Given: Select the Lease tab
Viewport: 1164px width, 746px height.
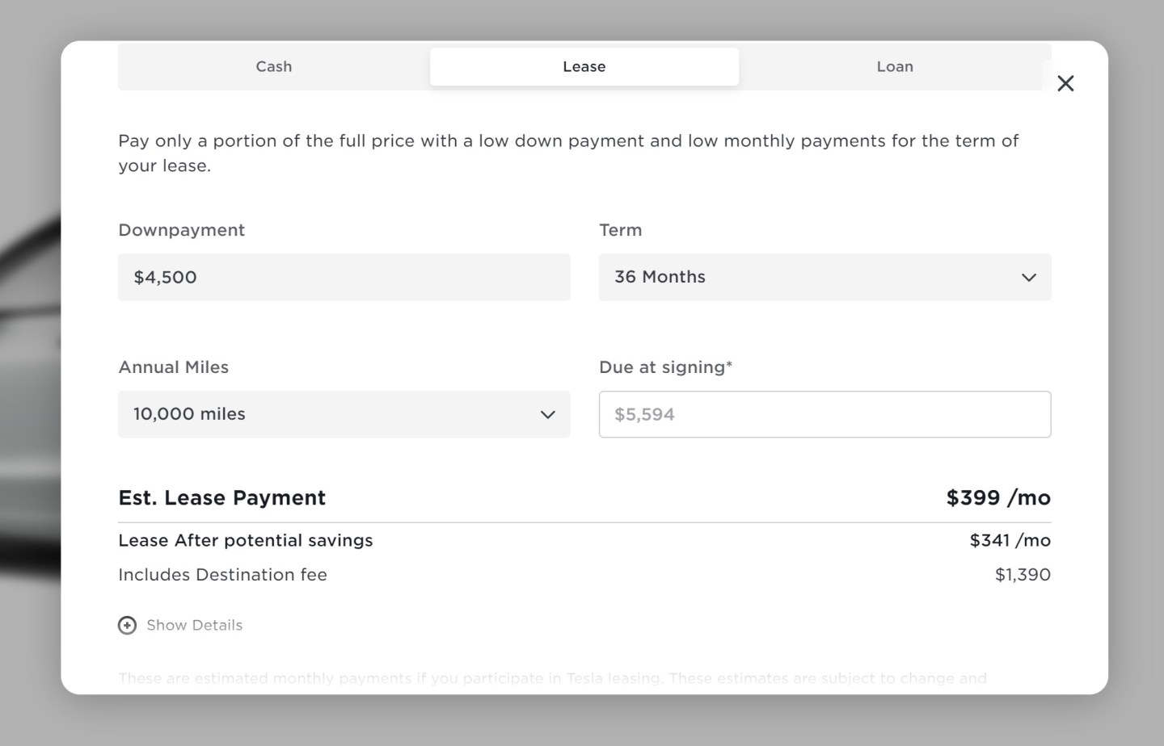Looking at the screenshot, I should [584, 66].
